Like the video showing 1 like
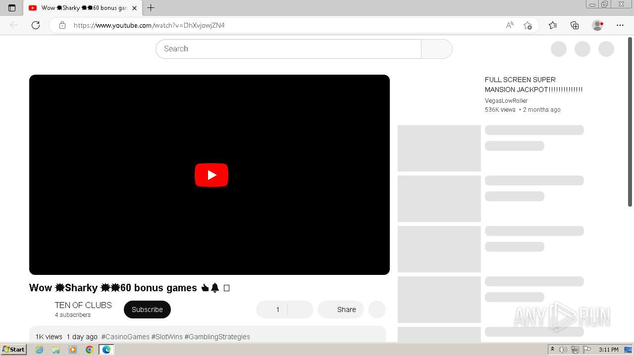The height and width of the screenshot is (356, 634). pyautogui.click(x=271, y=310)
